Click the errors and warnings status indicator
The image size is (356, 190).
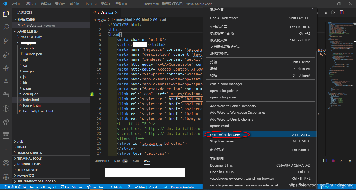point(15,187)
